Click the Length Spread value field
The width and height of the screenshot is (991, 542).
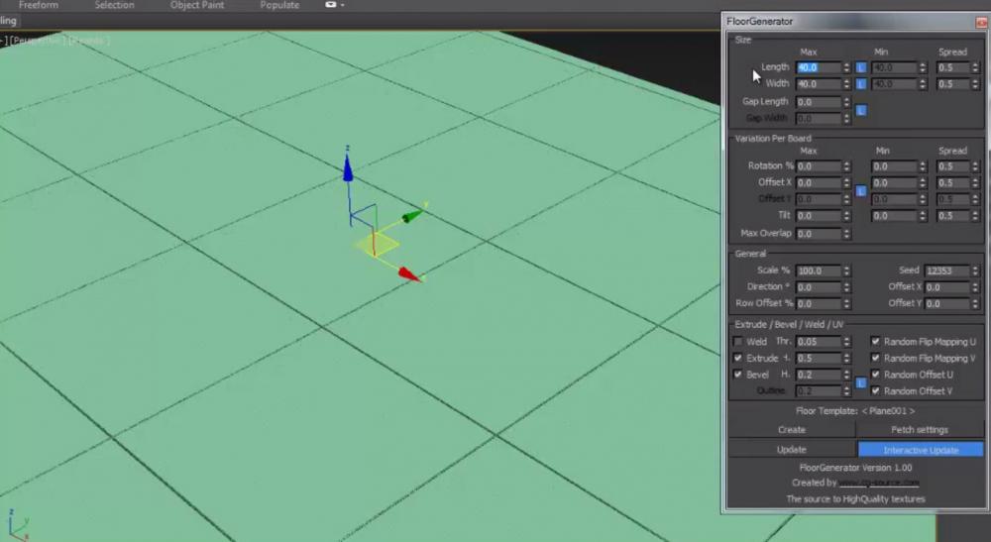tap(953, 67)
